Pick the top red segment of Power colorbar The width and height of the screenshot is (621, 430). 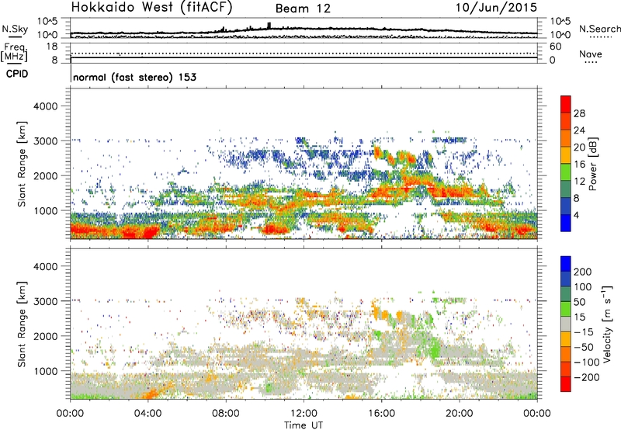(566, 104)
